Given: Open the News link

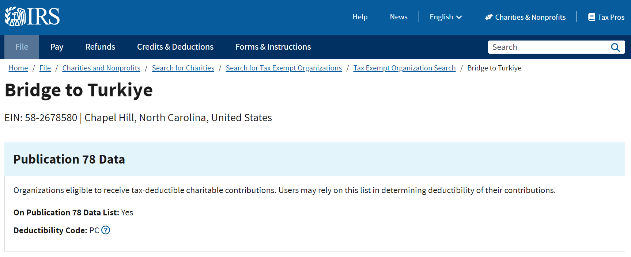Looking at the screenshot, I should 398,17.
